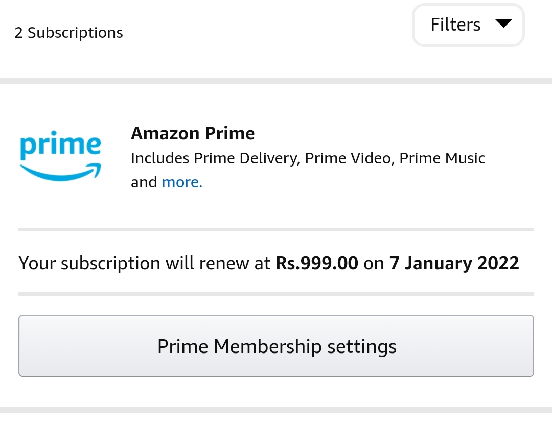The image size is (552, 424).
Task: Click 'Prime Delivery' in the benefits description
Action: click(245, 158)
